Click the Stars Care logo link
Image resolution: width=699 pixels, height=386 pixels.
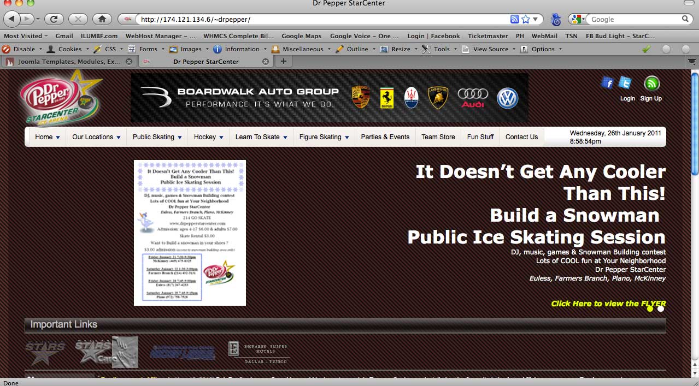click(107, 352)
